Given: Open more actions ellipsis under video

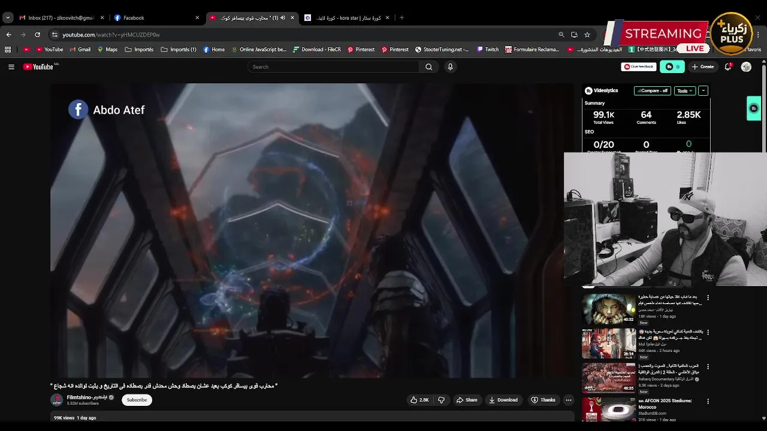Looking at the screenshot, I should pos(569,400).
